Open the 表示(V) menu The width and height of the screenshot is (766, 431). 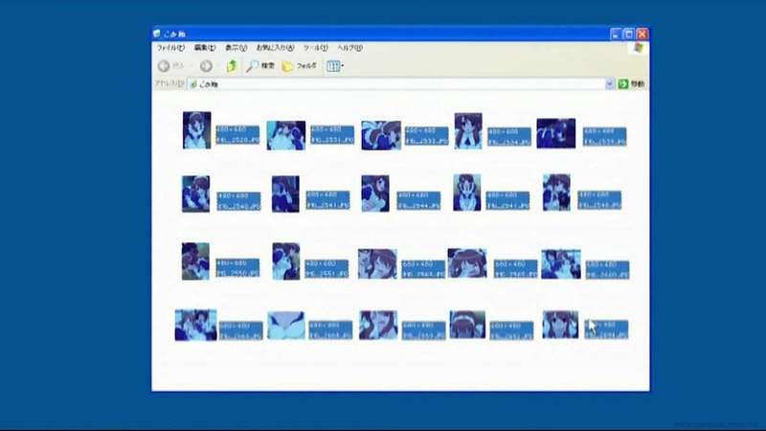(x=236, y=48)
